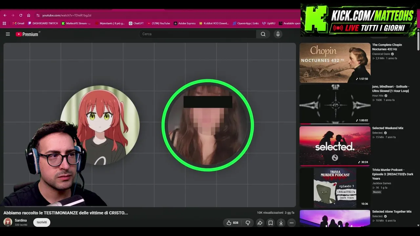Like the video with 838 likes

232,223
